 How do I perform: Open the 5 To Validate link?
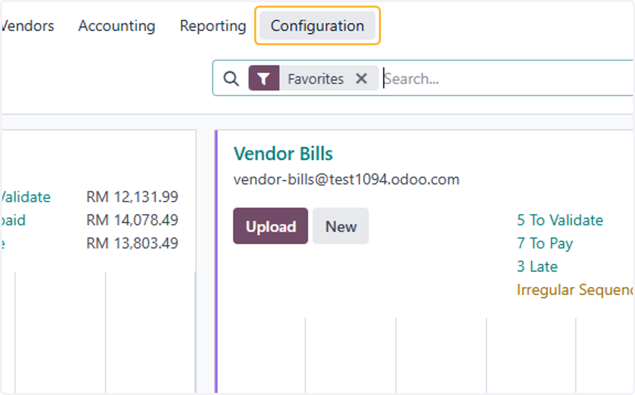pos(560,220)
